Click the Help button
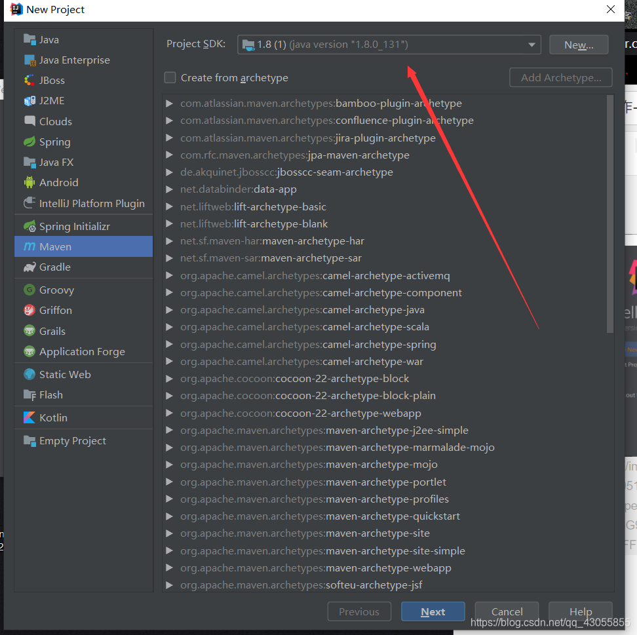This screenshot has height=635, width=637. pyautogui.click(x=580, y=611)
